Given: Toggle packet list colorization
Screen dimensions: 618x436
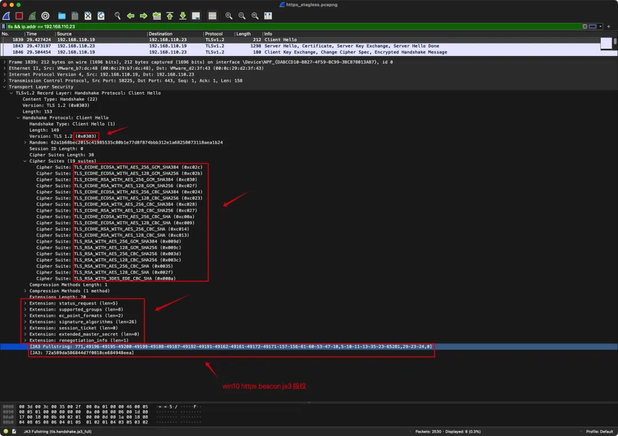Looking at the screenshot, I should tap(212, 16).
